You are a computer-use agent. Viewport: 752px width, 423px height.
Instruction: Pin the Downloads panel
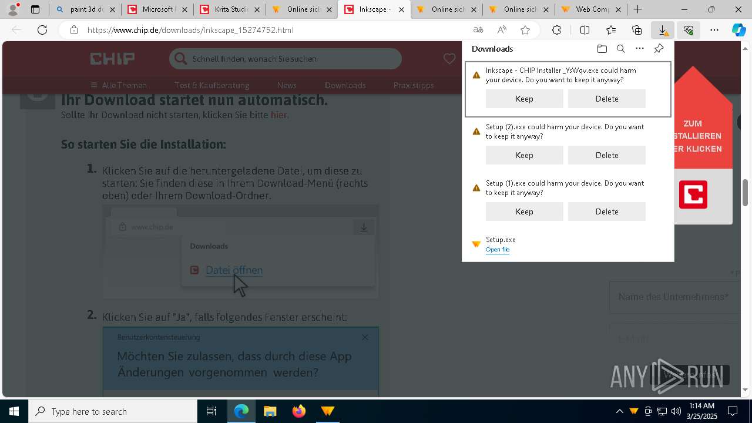click(659, 49)
